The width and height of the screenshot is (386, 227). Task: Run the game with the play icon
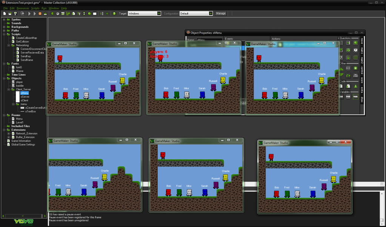pos(29,14)
